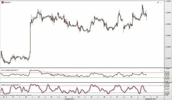
Task: Click the 1,35500 price axis label
Action: pyautogui.click(x=168, y=13)
